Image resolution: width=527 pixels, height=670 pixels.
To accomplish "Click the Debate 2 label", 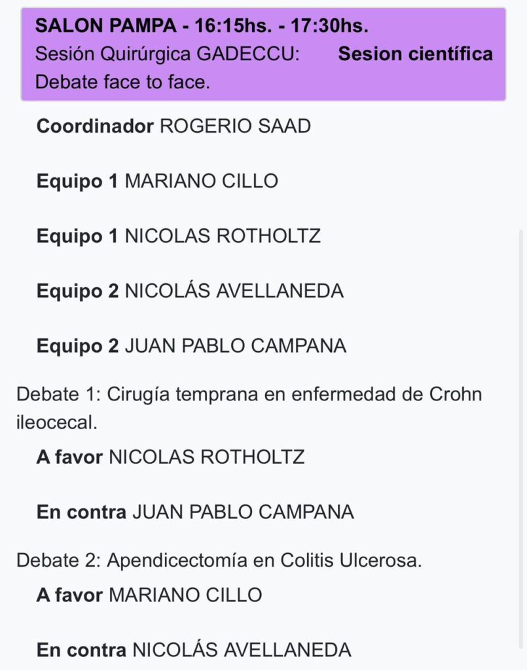I will pos(57,561).
